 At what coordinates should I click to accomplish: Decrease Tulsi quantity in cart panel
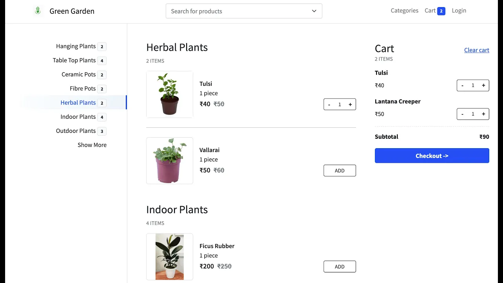tap(462, 85)
